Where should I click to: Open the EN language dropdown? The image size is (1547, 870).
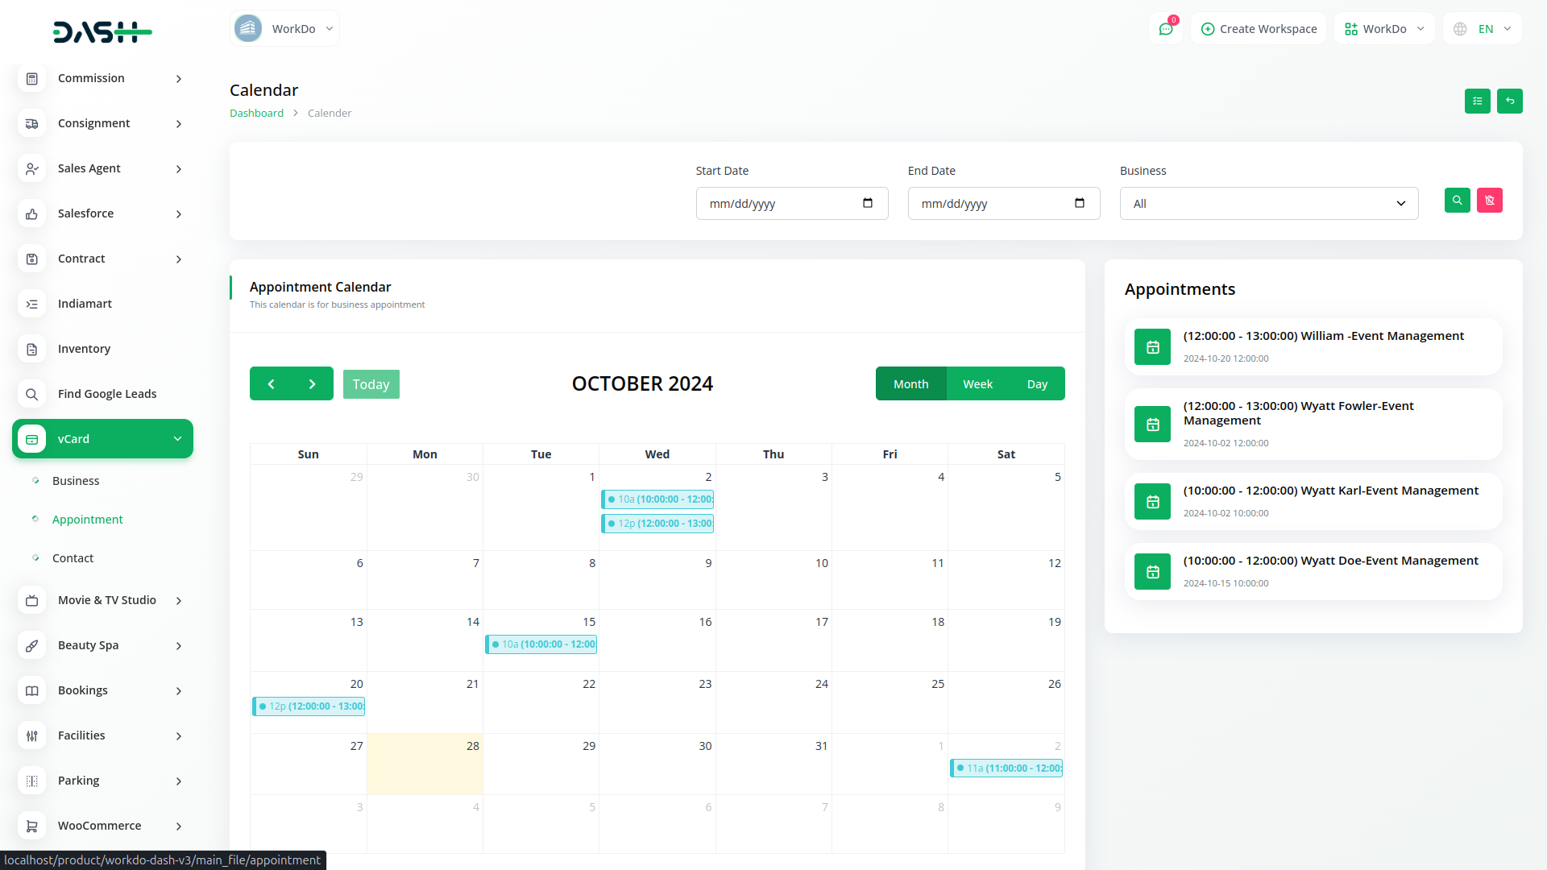[x=1483, y=29]
